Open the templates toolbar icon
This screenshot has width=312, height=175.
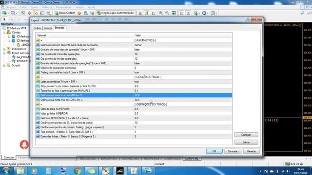coord(213,13)
